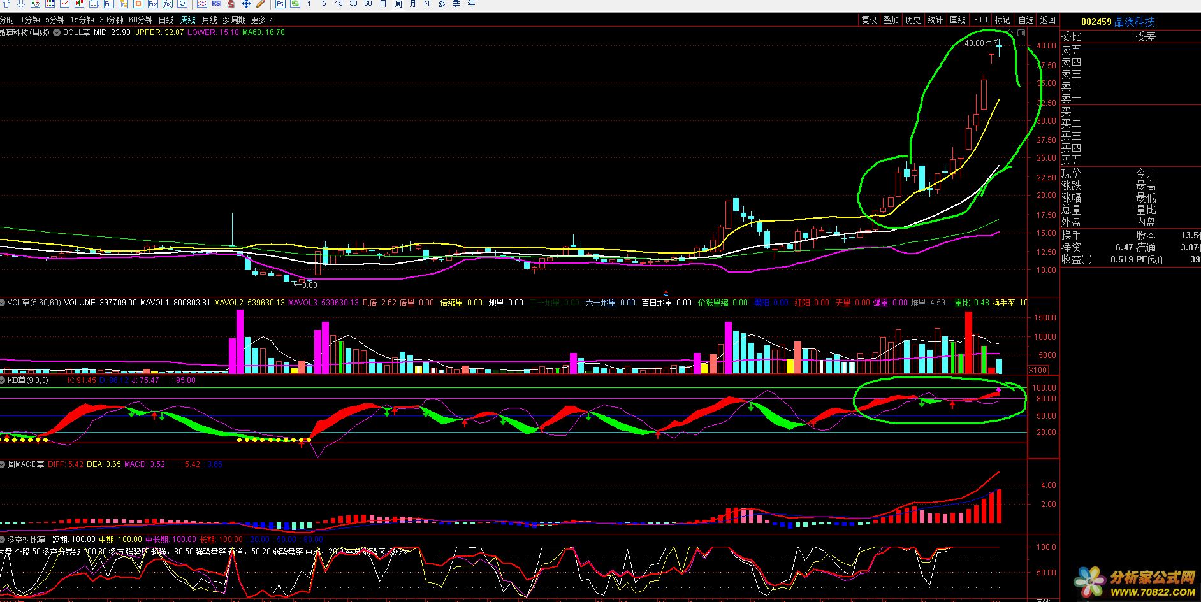Click the FS toolbar icon
Image resolution: width=1201 pixels, height=602 pixels.
[x=280, y=4]
